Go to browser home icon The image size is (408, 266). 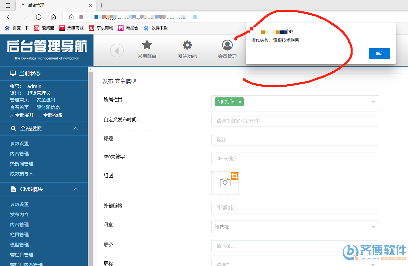[x=53, y=17]
